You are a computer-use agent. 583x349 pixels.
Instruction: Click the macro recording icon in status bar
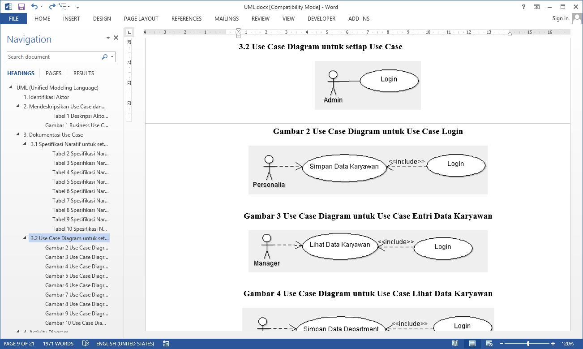click(166, 344)
